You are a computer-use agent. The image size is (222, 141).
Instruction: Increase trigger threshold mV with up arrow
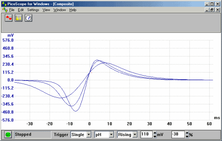(155, 133)
